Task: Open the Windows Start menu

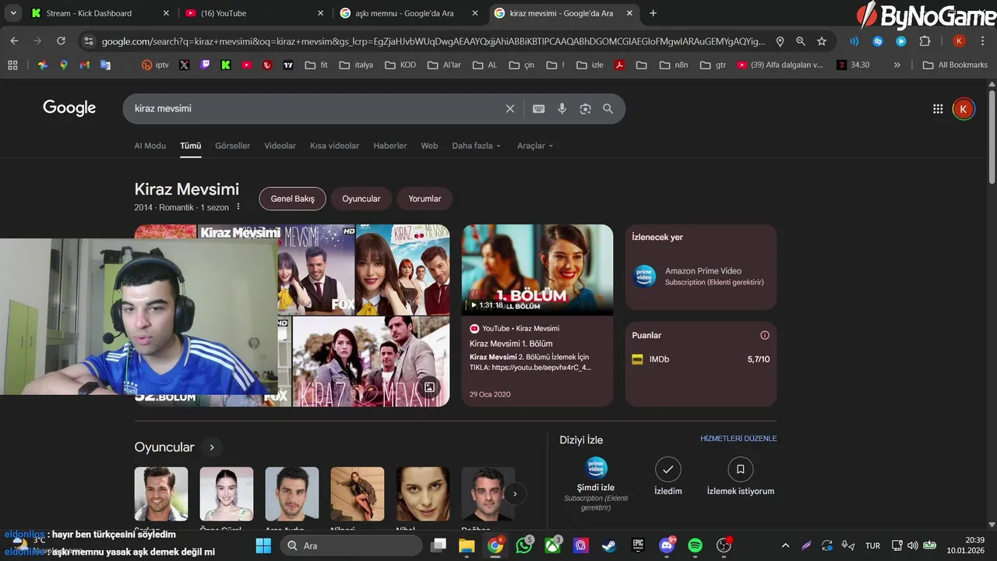Action: (x=263, y=545)
